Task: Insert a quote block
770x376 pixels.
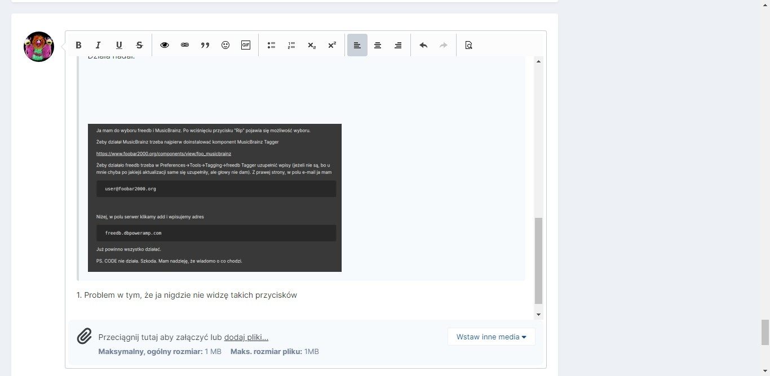Action: (x=205, y=45)
